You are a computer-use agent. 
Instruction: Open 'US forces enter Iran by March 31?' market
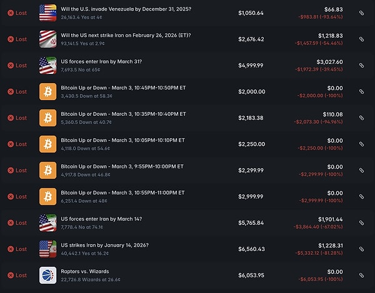[102, 61]
